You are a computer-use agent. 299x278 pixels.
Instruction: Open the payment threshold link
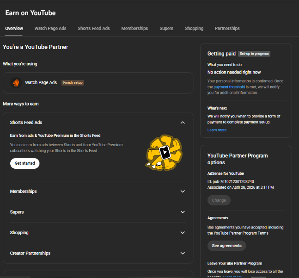(229, 87)
